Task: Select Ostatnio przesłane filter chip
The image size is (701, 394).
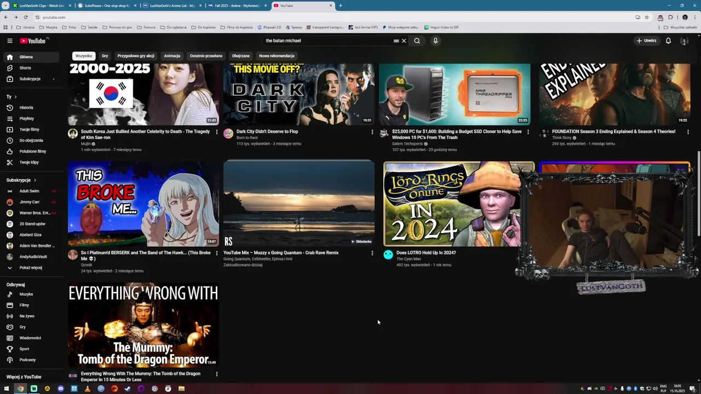Action: point(206,56)
